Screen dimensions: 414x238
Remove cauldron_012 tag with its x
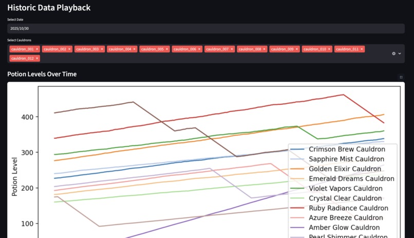37,59
